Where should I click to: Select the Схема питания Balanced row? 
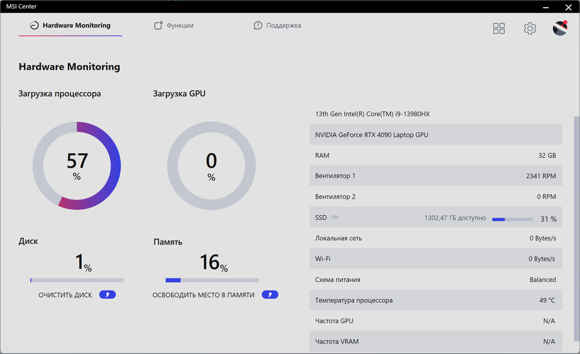(435, 280)
